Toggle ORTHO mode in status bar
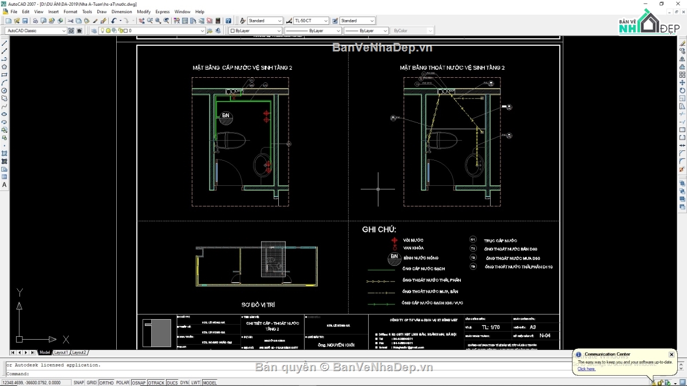Viewport: 687px width, 386px height. click(106, 383)
